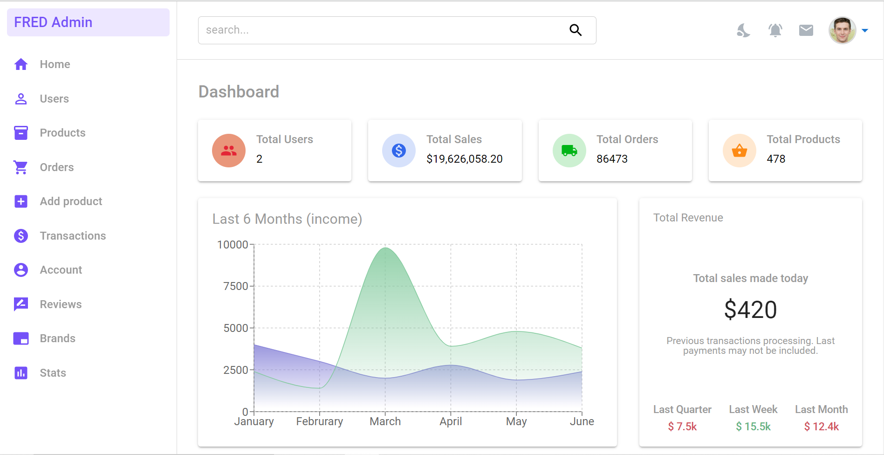Click the Products archive box icon
The width and height of the screenshot is (884, 455).
click(x=21, y=133)
